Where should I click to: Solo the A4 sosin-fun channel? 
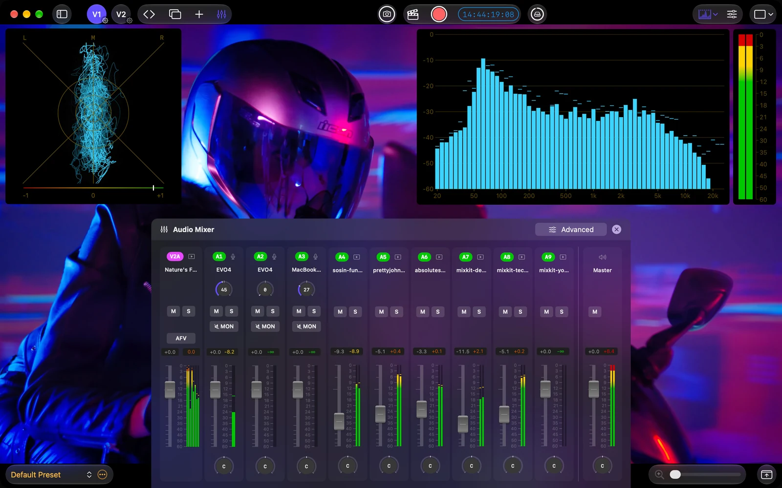point(355,312)
